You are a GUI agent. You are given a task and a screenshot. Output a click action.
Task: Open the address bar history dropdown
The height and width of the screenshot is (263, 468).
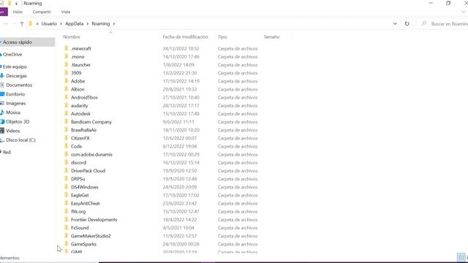(x=395, y=23)
